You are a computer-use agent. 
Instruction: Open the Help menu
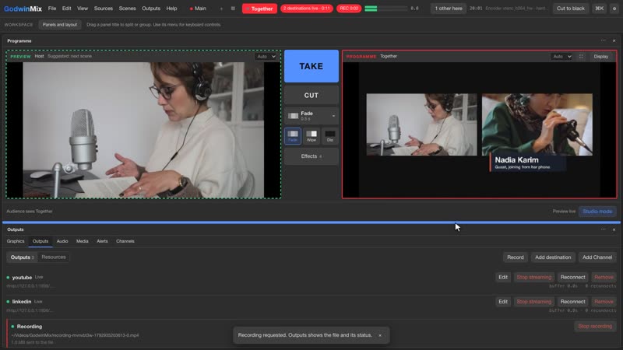point(171,9)
